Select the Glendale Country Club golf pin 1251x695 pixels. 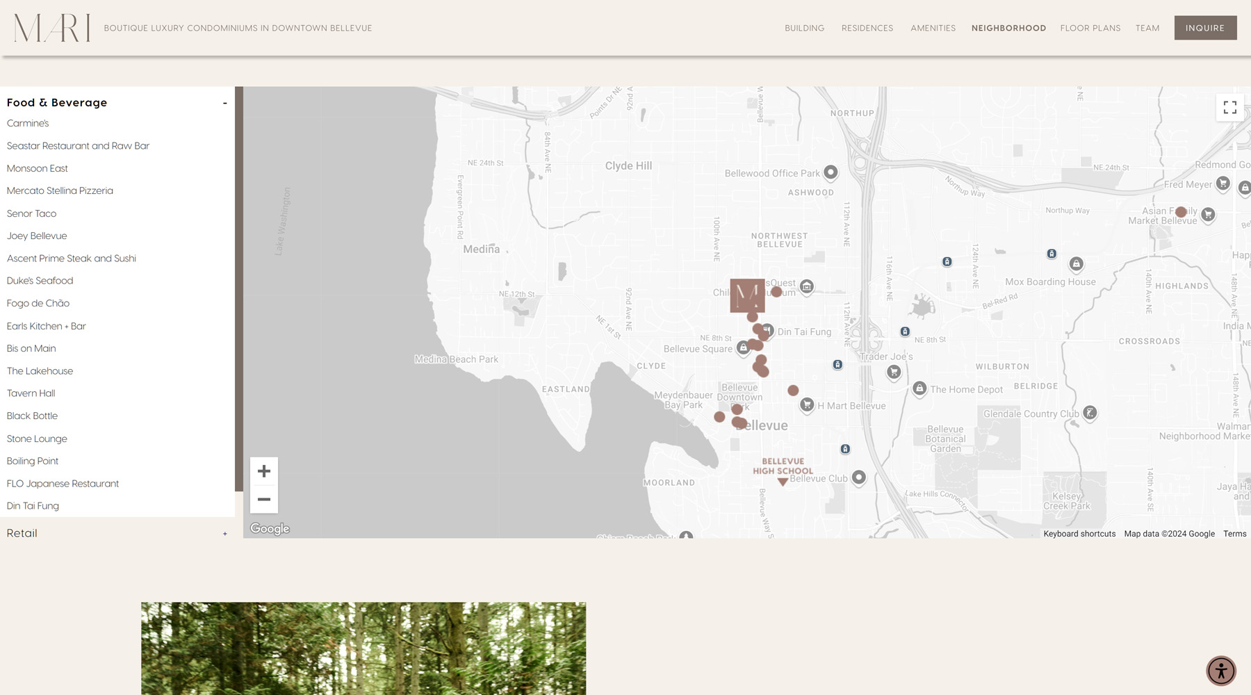point(1090,413)
